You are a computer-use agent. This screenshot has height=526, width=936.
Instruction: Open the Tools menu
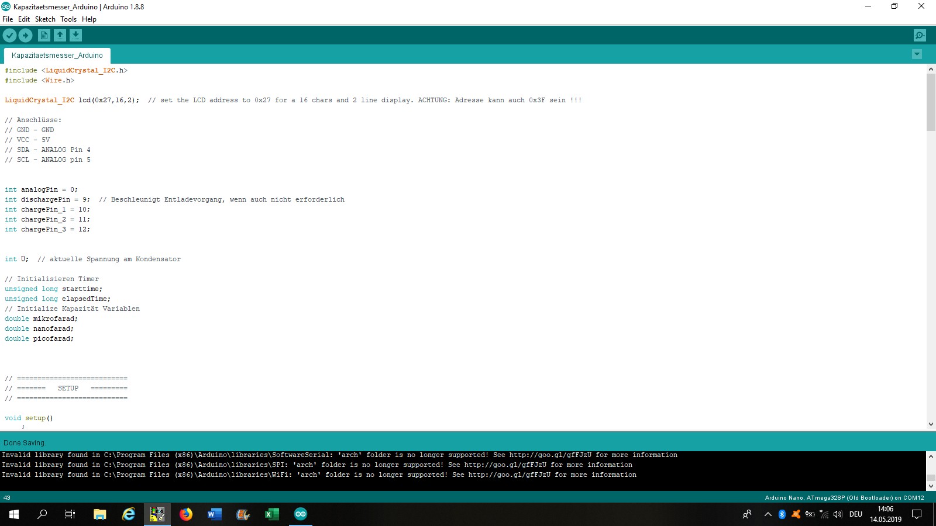click(68, 19)
